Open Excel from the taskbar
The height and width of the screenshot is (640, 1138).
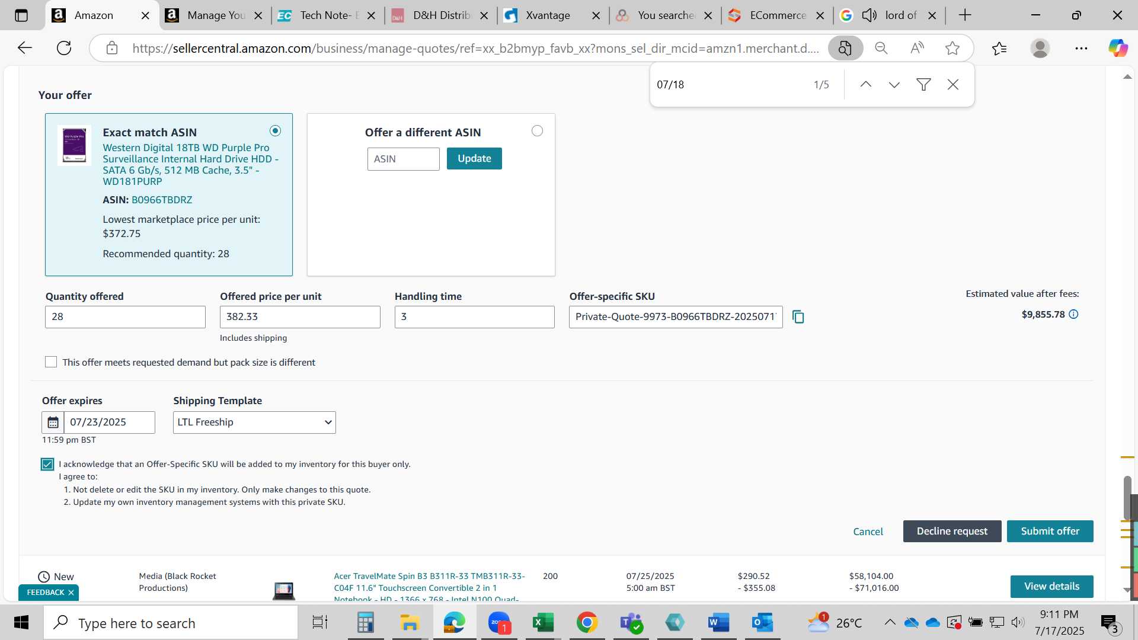point(542,623)
